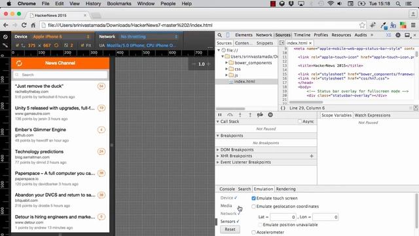Click Wi-Fi status menu icon
This screenshot has width=419, height=236.
click(x=331, y=4)
